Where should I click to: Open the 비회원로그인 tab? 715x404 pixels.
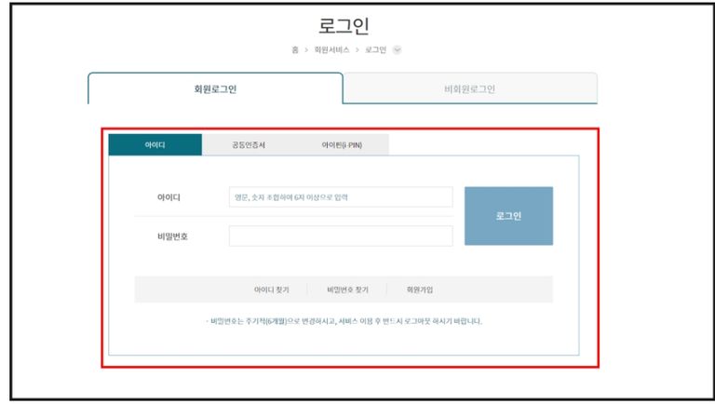(469, 89)
